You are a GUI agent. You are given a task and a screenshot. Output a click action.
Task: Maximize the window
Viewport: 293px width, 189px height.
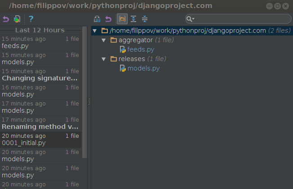pyautogui.click(x=277, y=6)
